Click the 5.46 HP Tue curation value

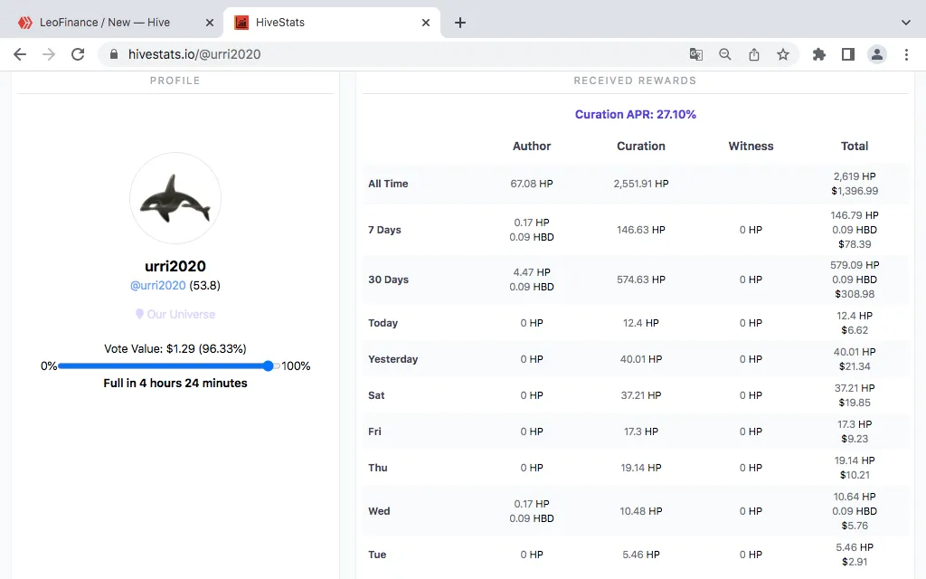(641, 555)
